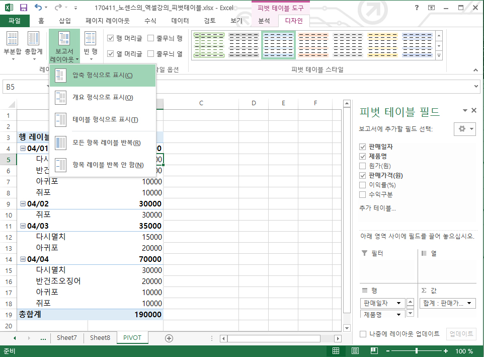Open the 분석 ribbon tab
Image resolution: width=484 pixels, height=357 pixels.
click(x=264, y=21)
